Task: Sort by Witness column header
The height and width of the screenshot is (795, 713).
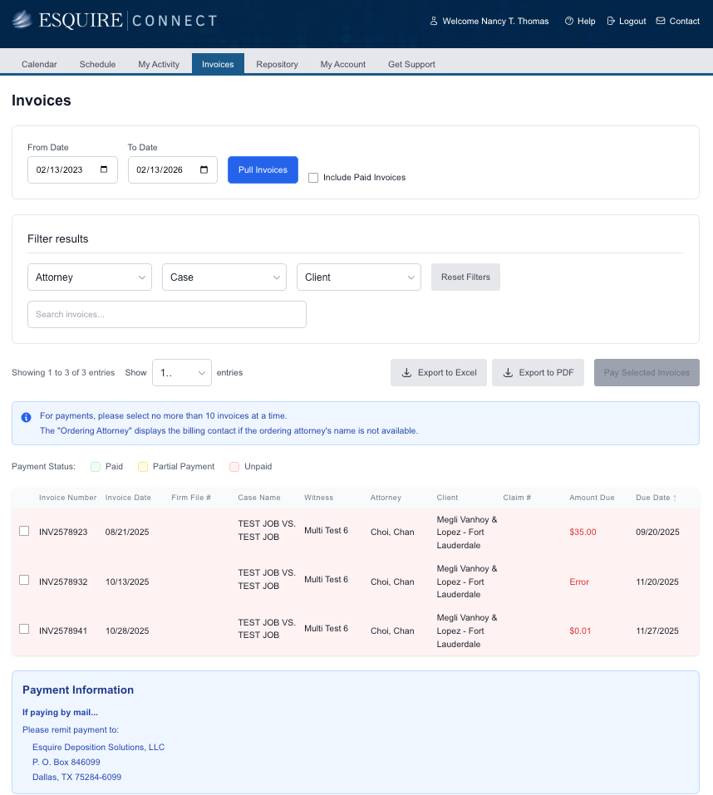Action: [x=319, y=498]
